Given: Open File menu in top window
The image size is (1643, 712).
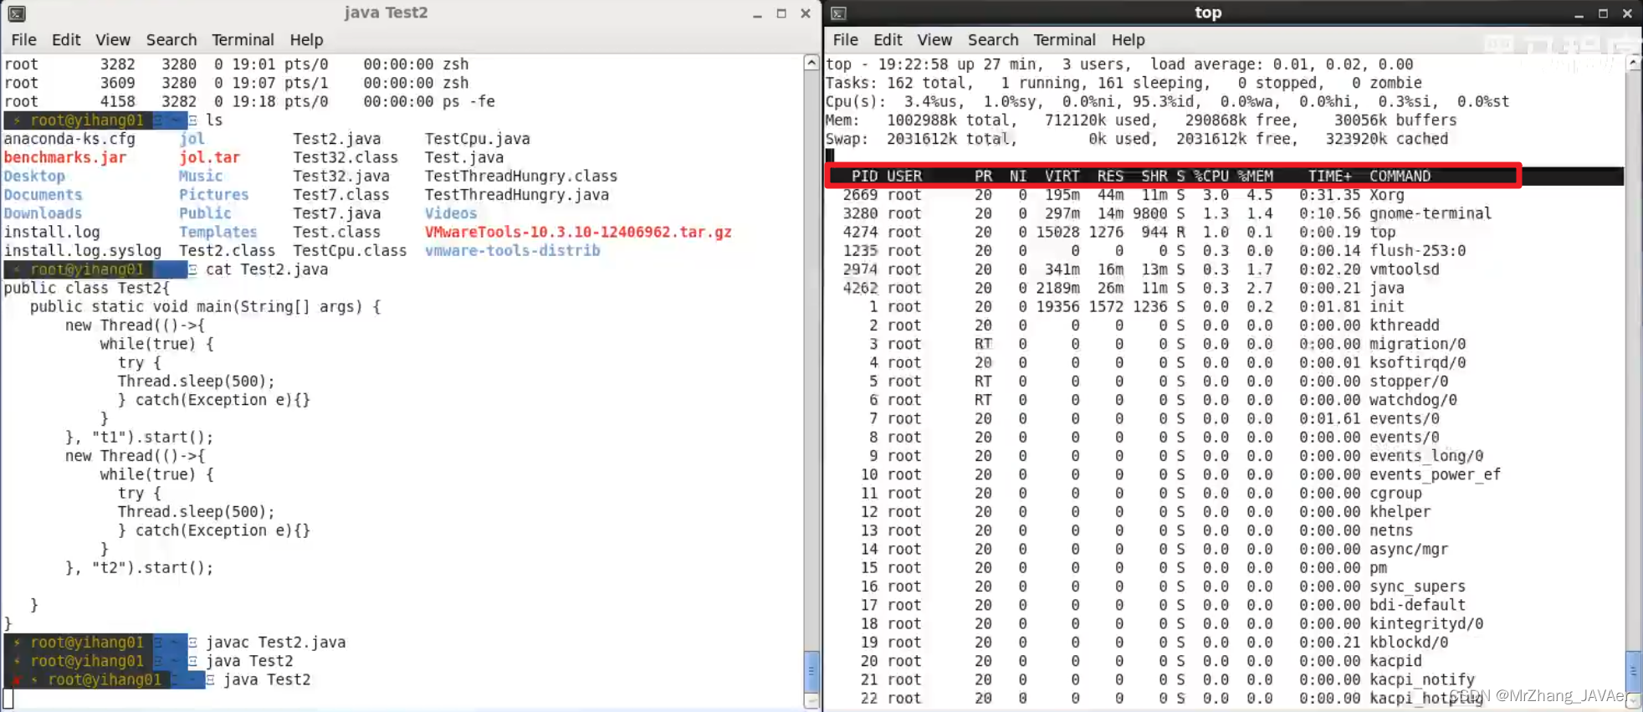Looking at the screenshot, I should pos(845,39).
